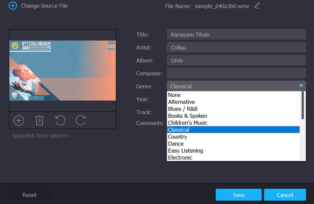Image resolution: width=314 pixels, height=204 pixels.
Task: Delete cover image with the trash icon
Action: (x=39, y=120)
